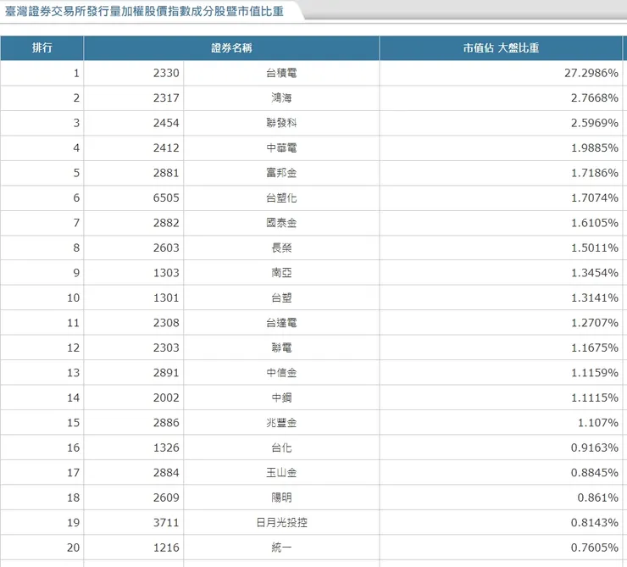Click stock name 富邦金

281,173
